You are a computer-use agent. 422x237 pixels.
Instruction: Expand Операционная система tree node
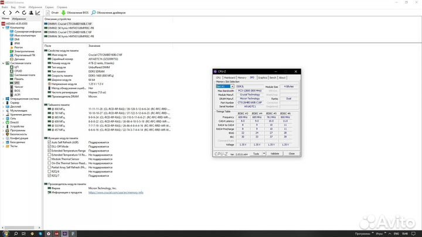coord(4,99)
